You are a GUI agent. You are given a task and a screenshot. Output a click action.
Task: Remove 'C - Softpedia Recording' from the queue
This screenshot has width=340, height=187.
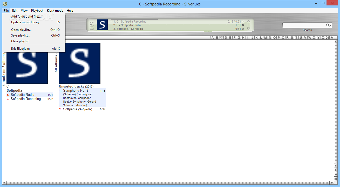(243, 22)
